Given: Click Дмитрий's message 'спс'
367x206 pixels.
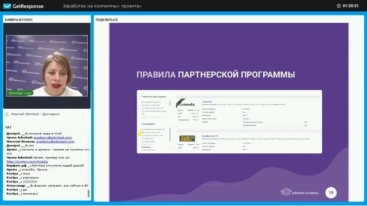Looking at the screenshot, I should (20, 145).
